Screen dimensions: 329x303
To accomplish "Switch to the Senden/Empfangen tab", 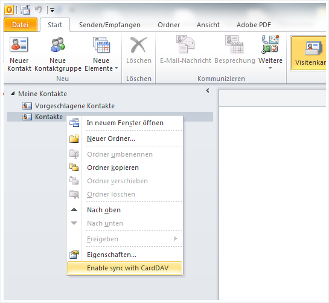I will coord(110,25).
